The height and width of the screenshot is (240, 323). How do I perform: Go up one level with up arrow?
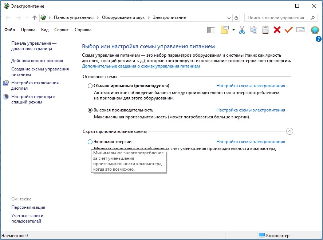coord(34,18)
